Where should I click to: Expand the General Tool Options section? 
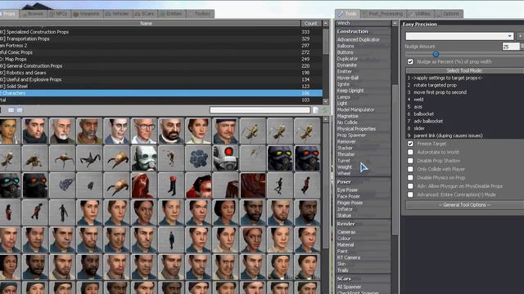pos(464,205)
